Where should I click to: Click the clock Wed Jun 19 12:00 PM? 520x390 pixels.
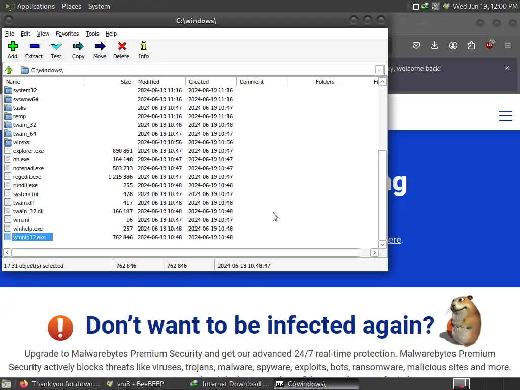485,6
